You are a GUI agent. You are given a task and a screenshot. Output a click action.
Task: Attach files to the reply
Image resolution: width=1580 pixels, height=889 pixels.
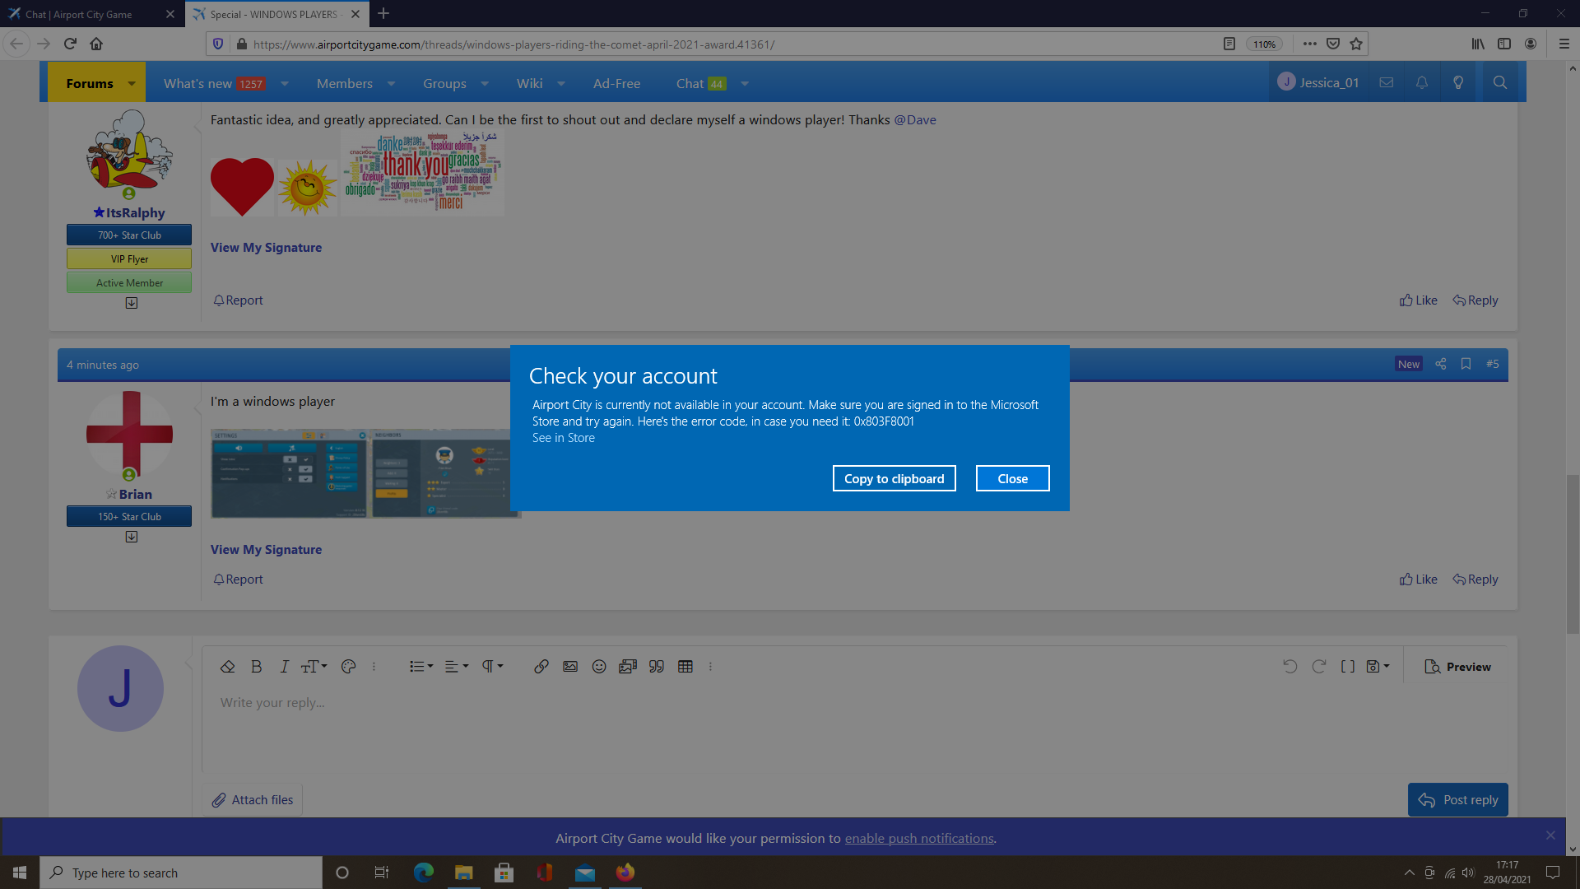click(253, 800)
